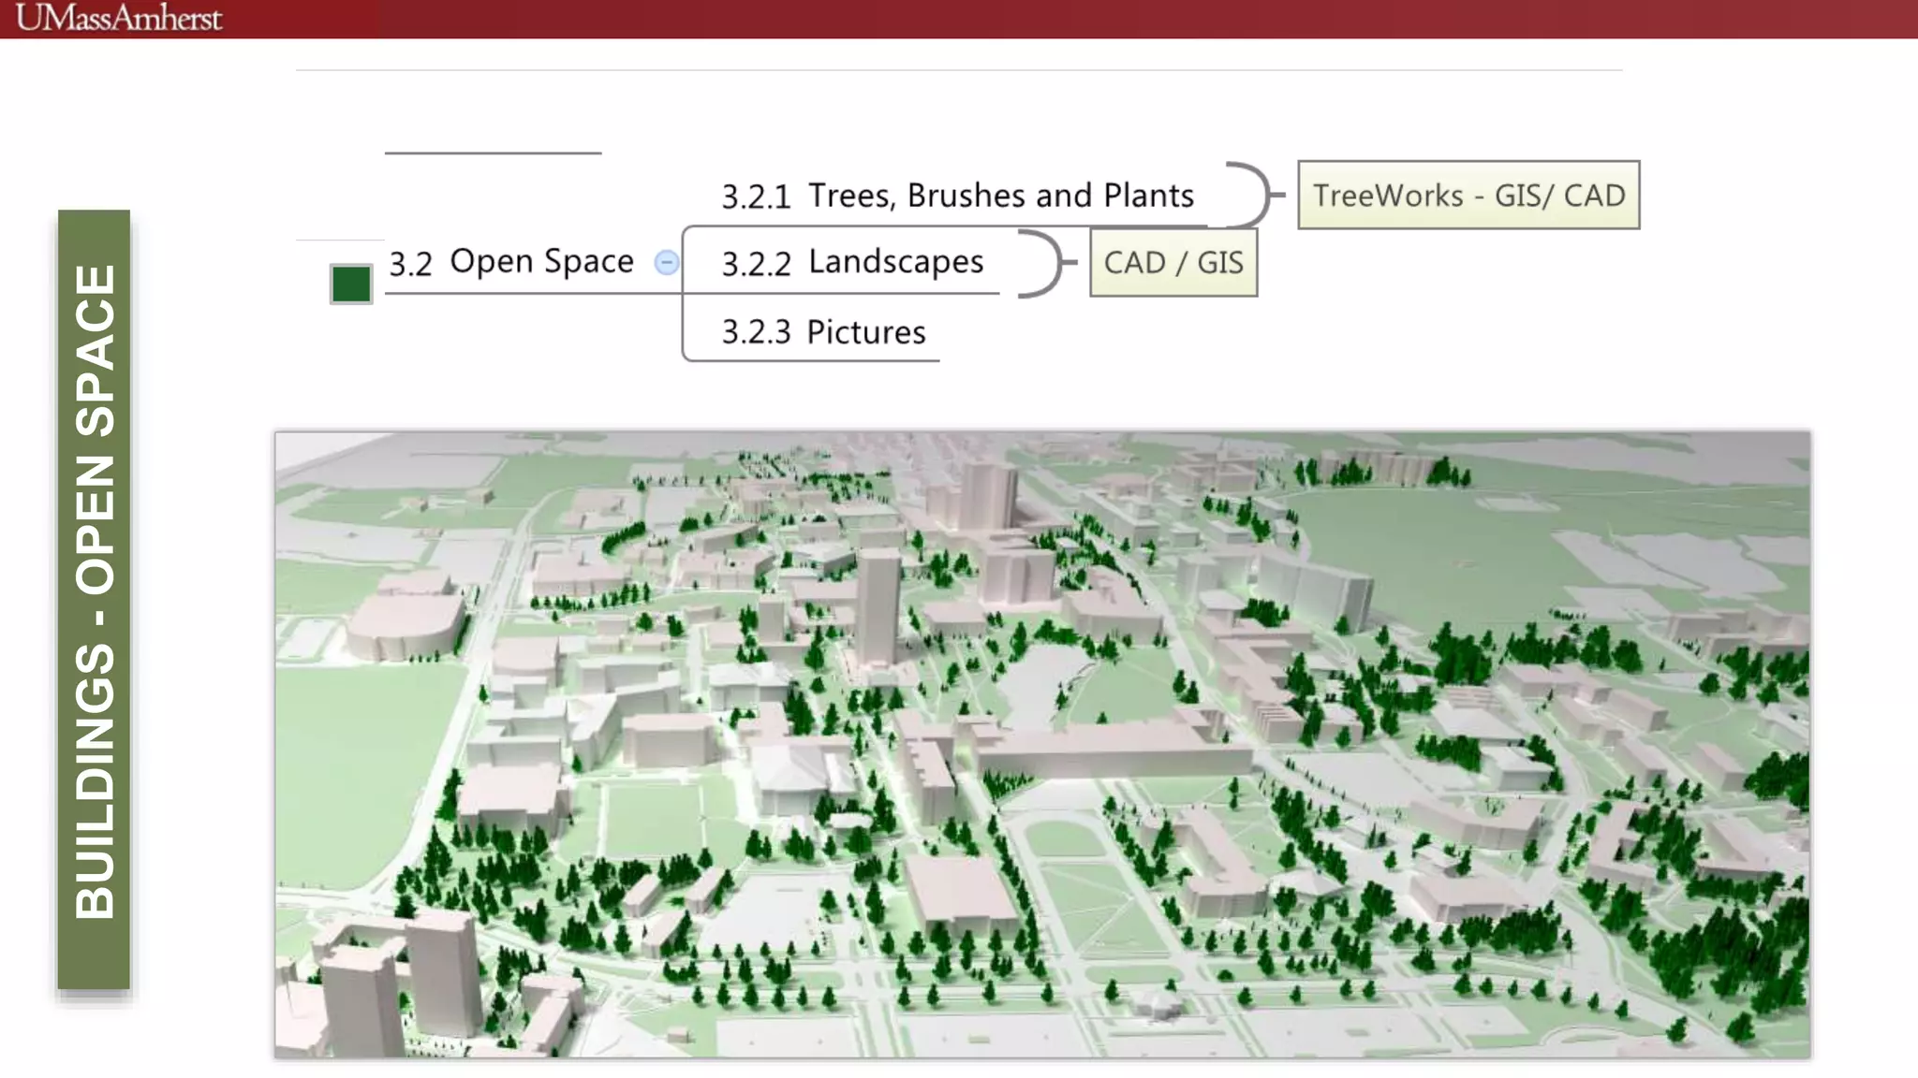Collapse the 3.2 Open Space node
This screenshot has height=1078, width=1918.
coord(666,263)
